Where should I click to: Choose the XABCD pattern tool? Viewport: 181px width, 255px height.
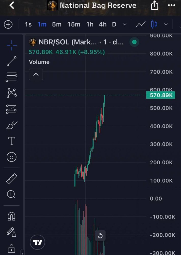[x=11, y=93]
